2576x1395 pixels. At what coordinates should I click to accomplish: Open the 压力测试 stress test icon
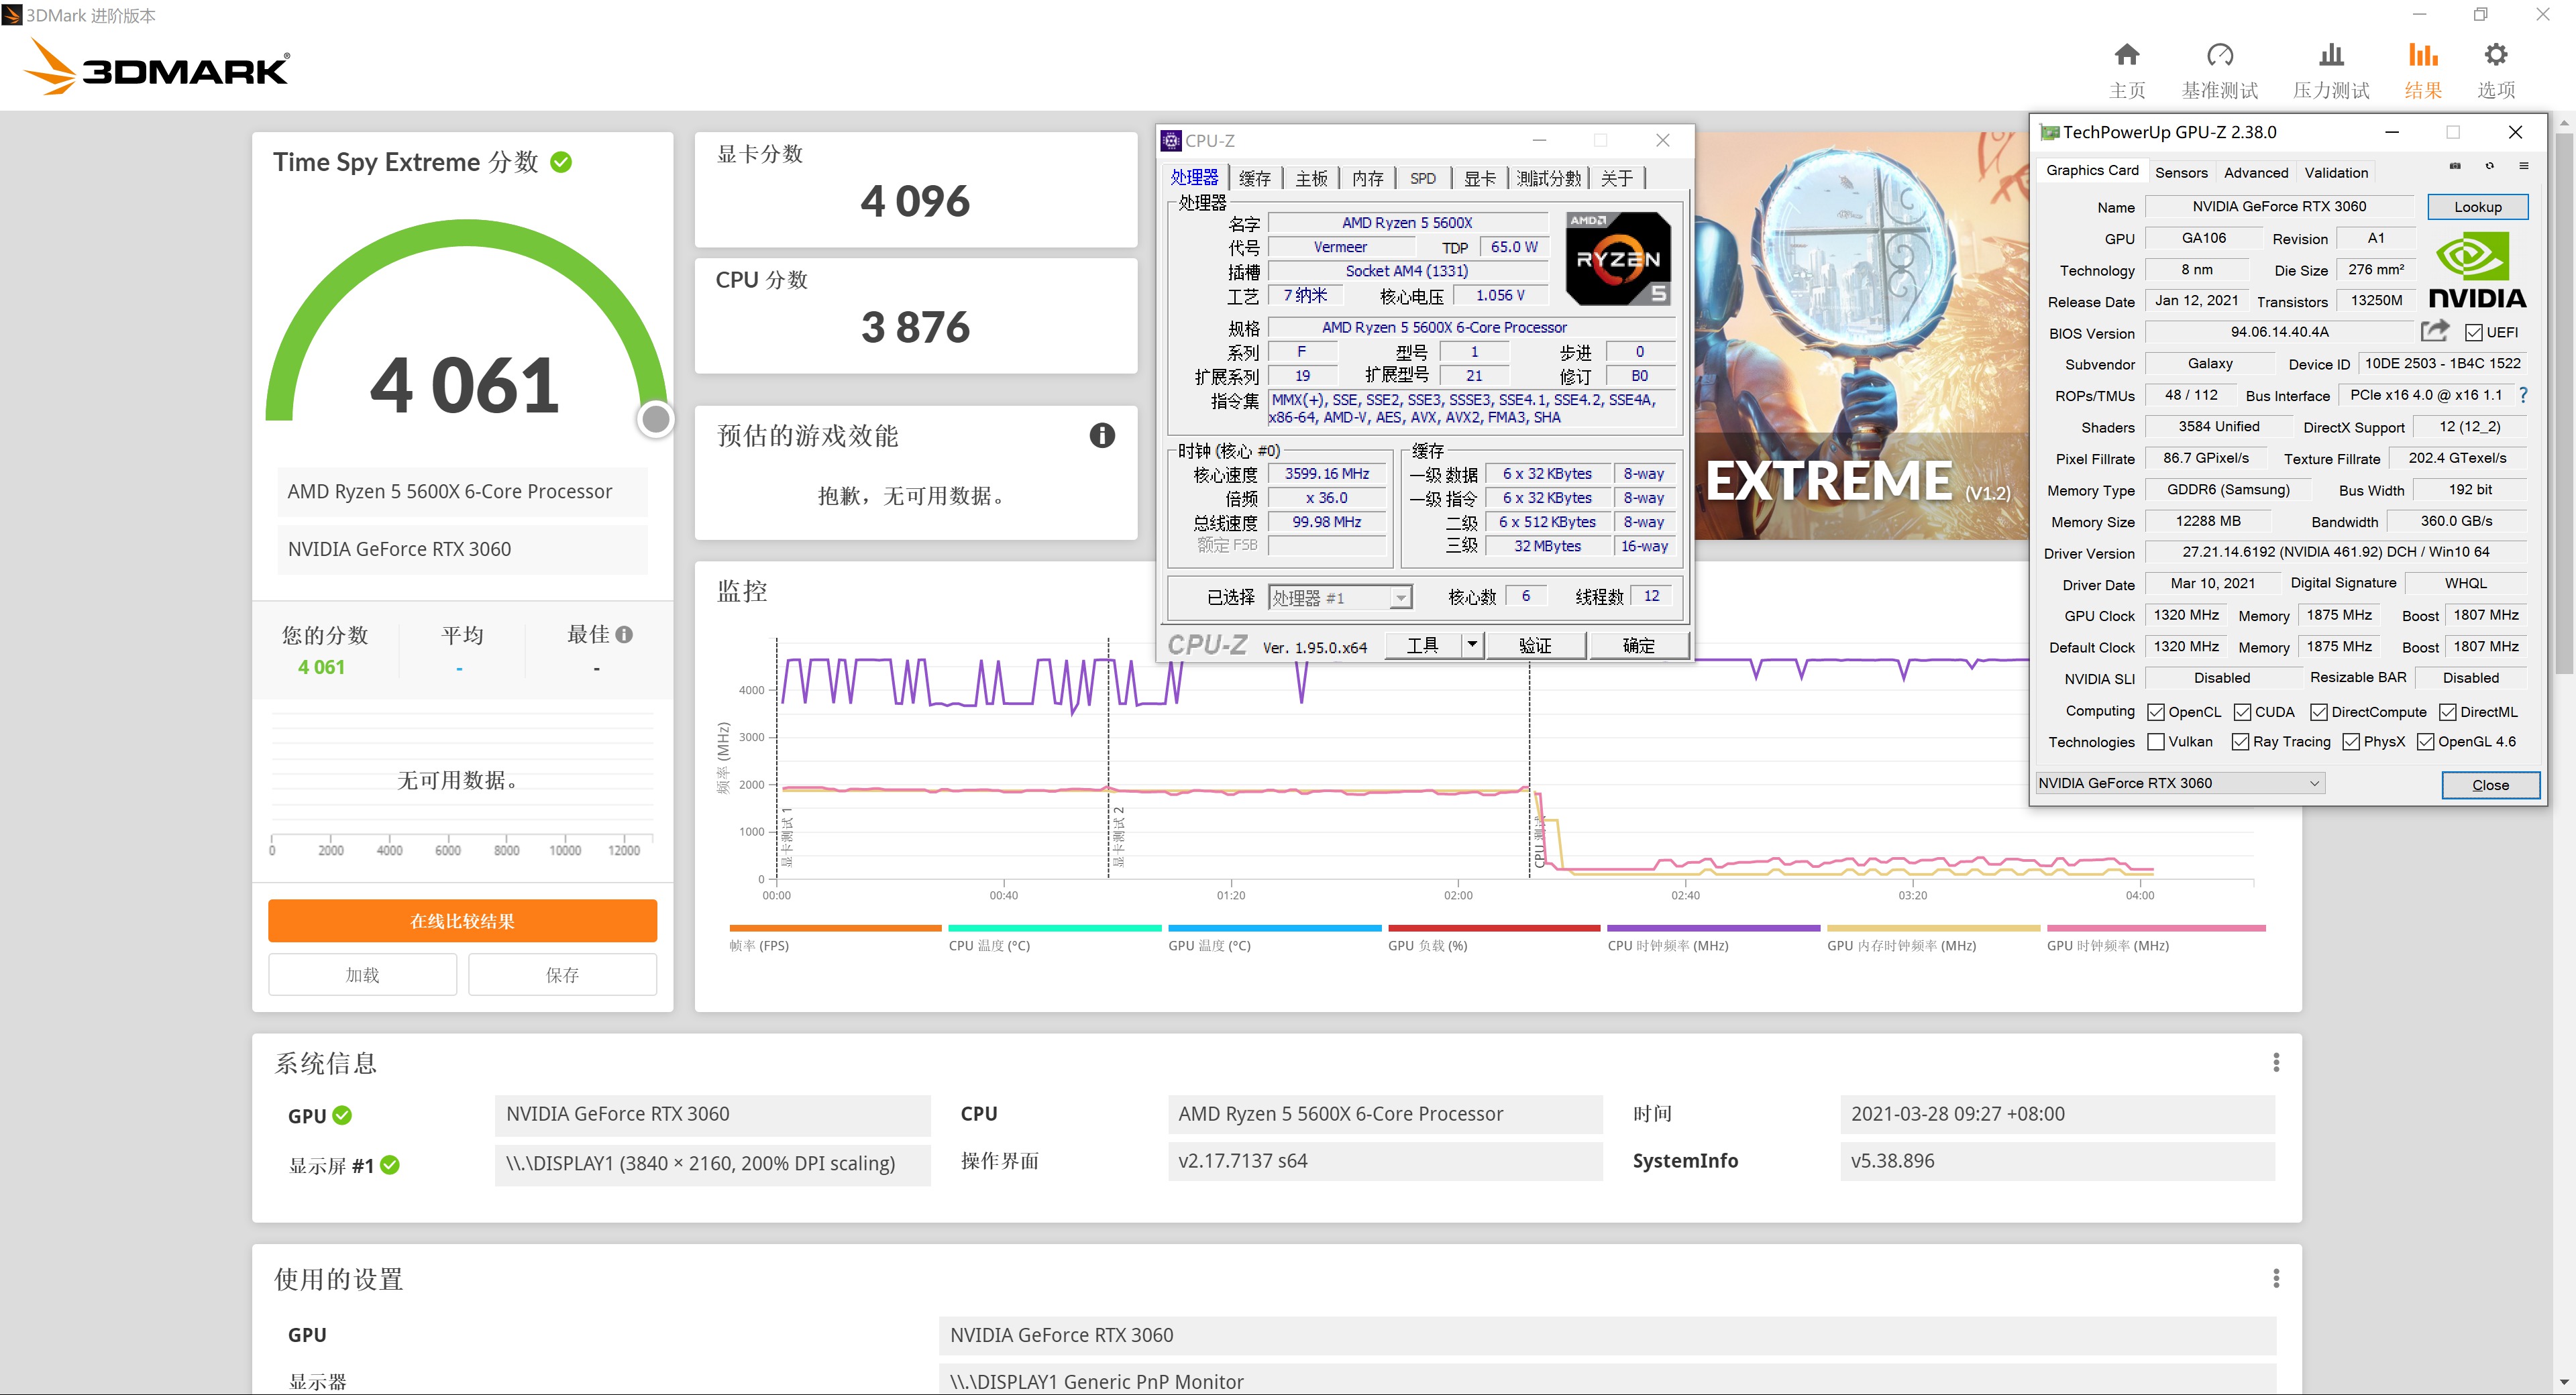(2330, 57)
